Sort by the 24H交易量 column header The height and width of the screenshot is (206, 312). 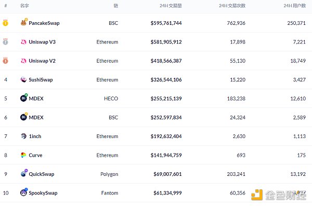171,6
